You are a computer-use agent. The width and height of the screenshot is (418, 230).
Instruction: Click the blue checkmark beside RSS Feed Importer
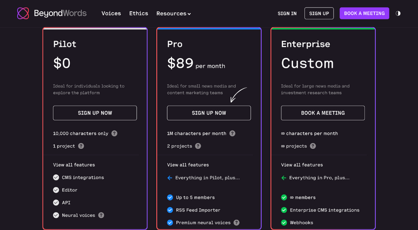170,210
